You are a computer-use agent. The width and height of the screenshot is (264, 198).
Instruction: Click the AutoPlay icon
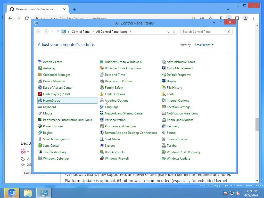(40, 68)
